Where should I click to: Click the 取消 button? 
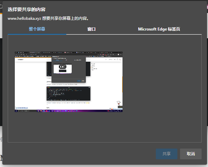[191, 154]
